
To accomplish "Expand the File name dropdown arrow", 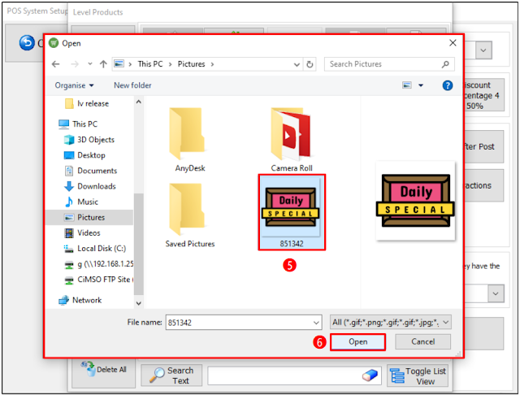I will pos(316,323).
